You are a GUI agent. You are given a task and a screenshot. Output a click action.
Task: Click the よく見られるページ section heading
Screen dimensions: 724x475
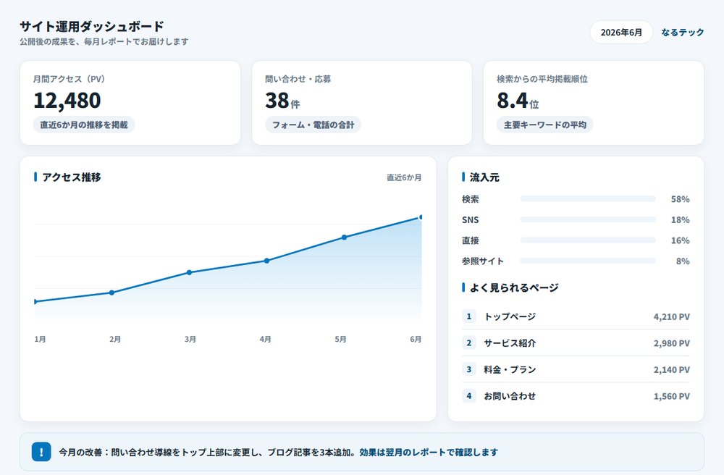(x=514, y=287)
